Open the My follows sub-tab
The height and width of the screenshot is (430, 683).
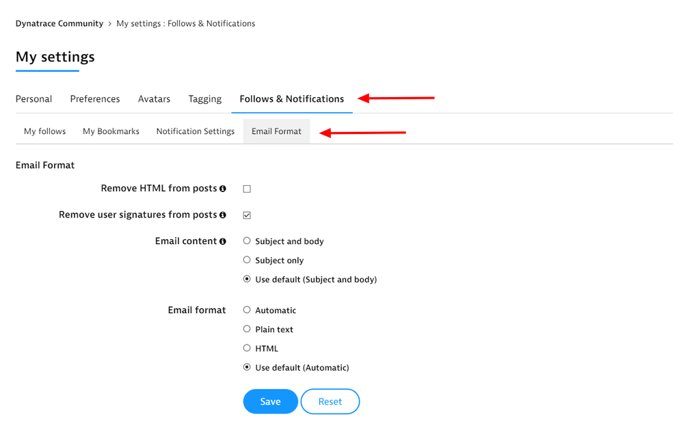(45, 131)
